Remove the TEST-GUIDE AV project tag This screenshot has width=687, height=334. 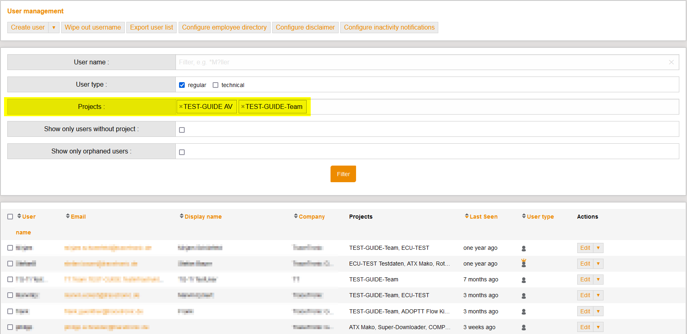(181, 107)
